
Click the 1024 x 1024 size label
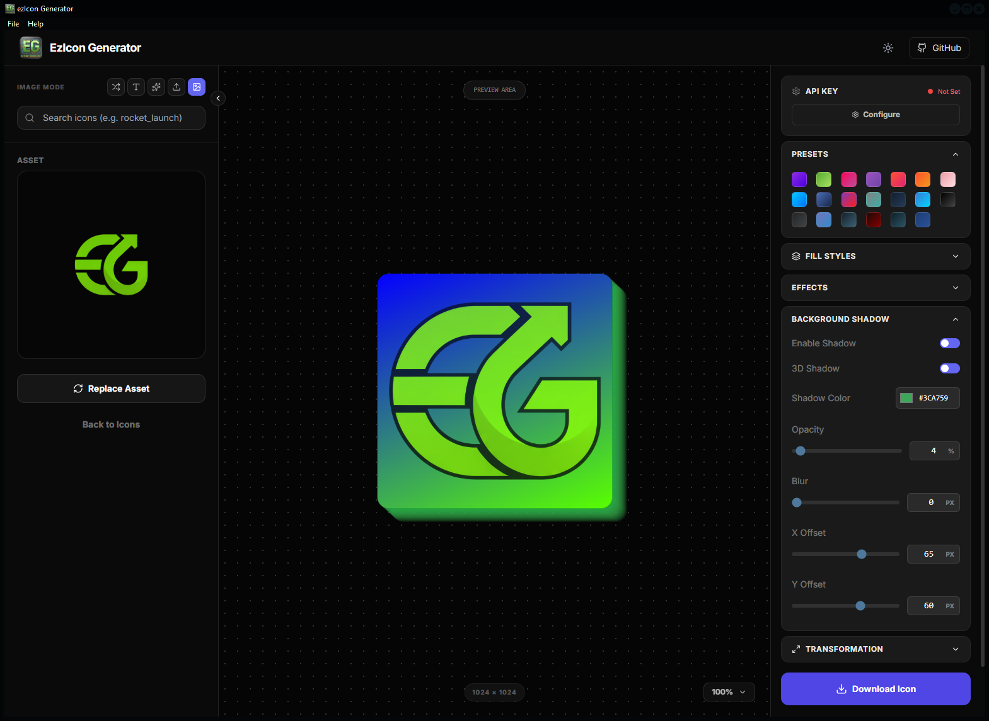pos(494,692)
